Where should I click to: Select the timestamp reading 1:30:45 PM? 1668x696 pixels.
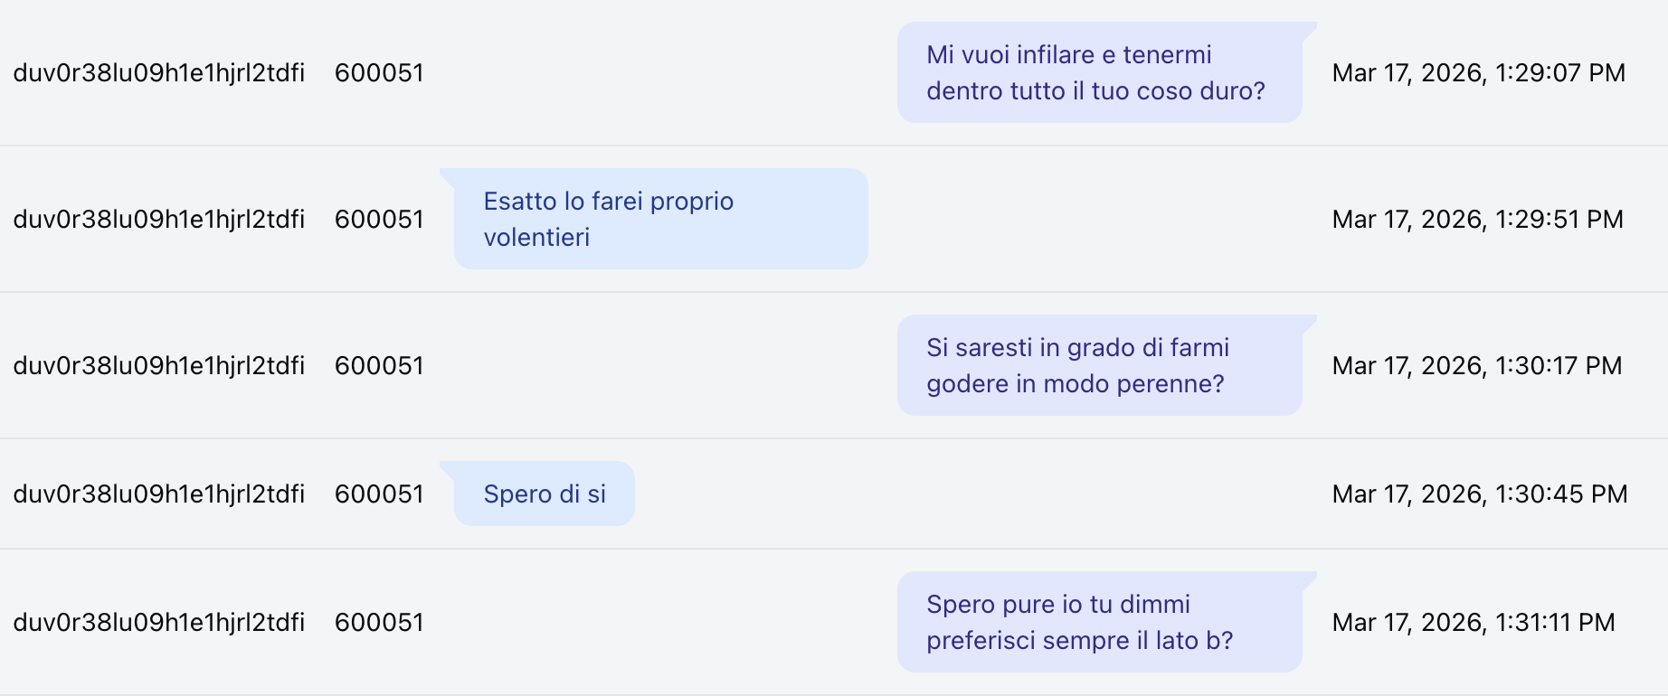point(1479,494)
